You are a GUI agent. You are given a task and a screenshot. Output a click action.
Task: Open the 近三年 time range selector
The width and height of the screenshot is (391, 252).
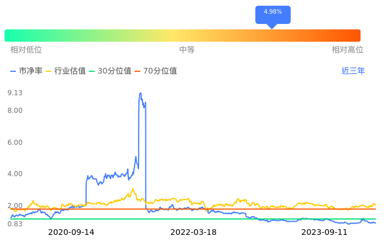353,71
